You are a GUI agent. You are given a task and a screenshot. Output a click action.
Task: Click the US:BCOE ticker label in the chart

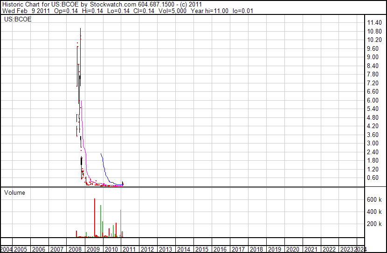tap(18, 20)
